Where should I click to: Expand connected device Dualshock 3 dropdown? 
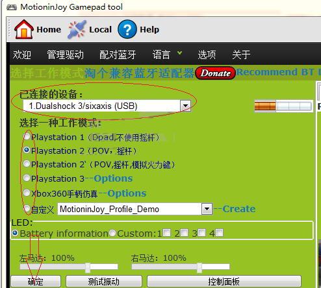[186, 106]
